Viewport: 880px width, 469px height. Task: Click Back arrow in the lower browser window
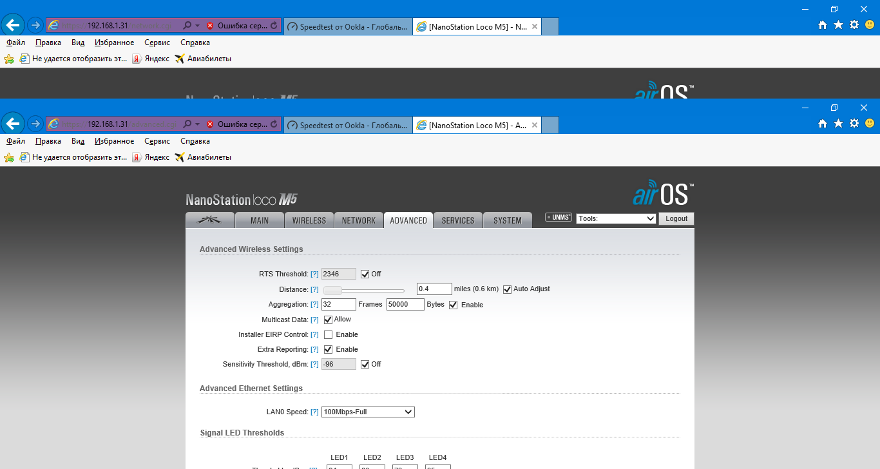click(x=14, y=124)
